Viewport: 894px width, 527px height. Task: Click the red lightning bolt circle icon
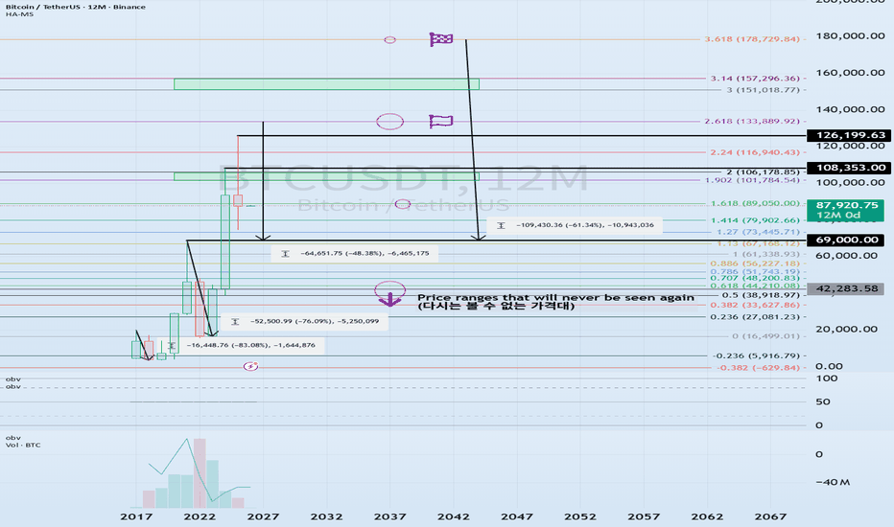point(250,365)
